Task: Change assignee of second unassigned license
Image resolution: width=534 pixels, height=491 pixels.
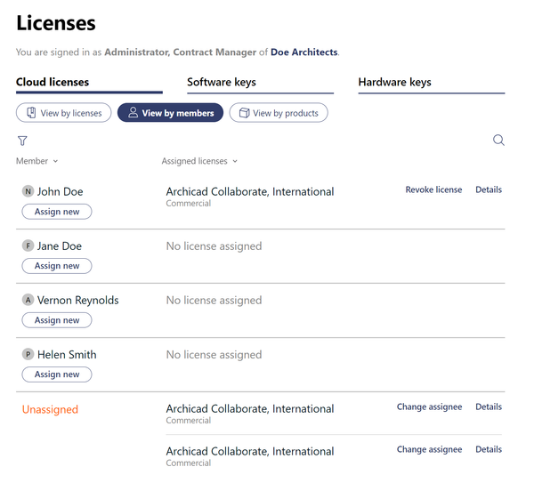Action: pyautogui.click(x=429, y=449)
